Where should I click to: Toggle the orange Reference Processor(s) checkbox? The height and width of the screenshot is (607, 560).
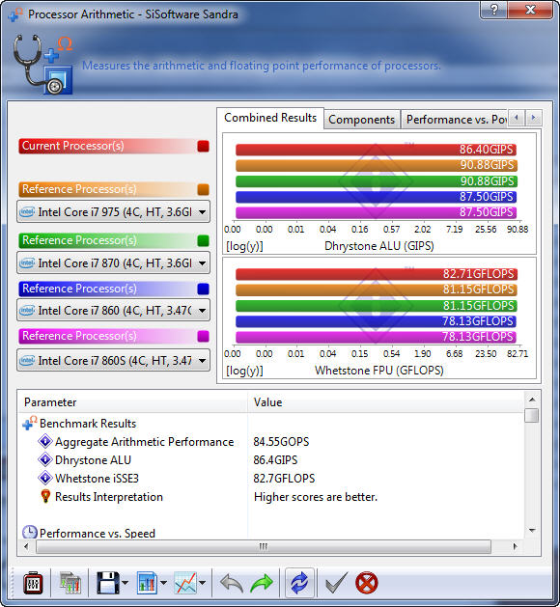(x=204, y=189)
